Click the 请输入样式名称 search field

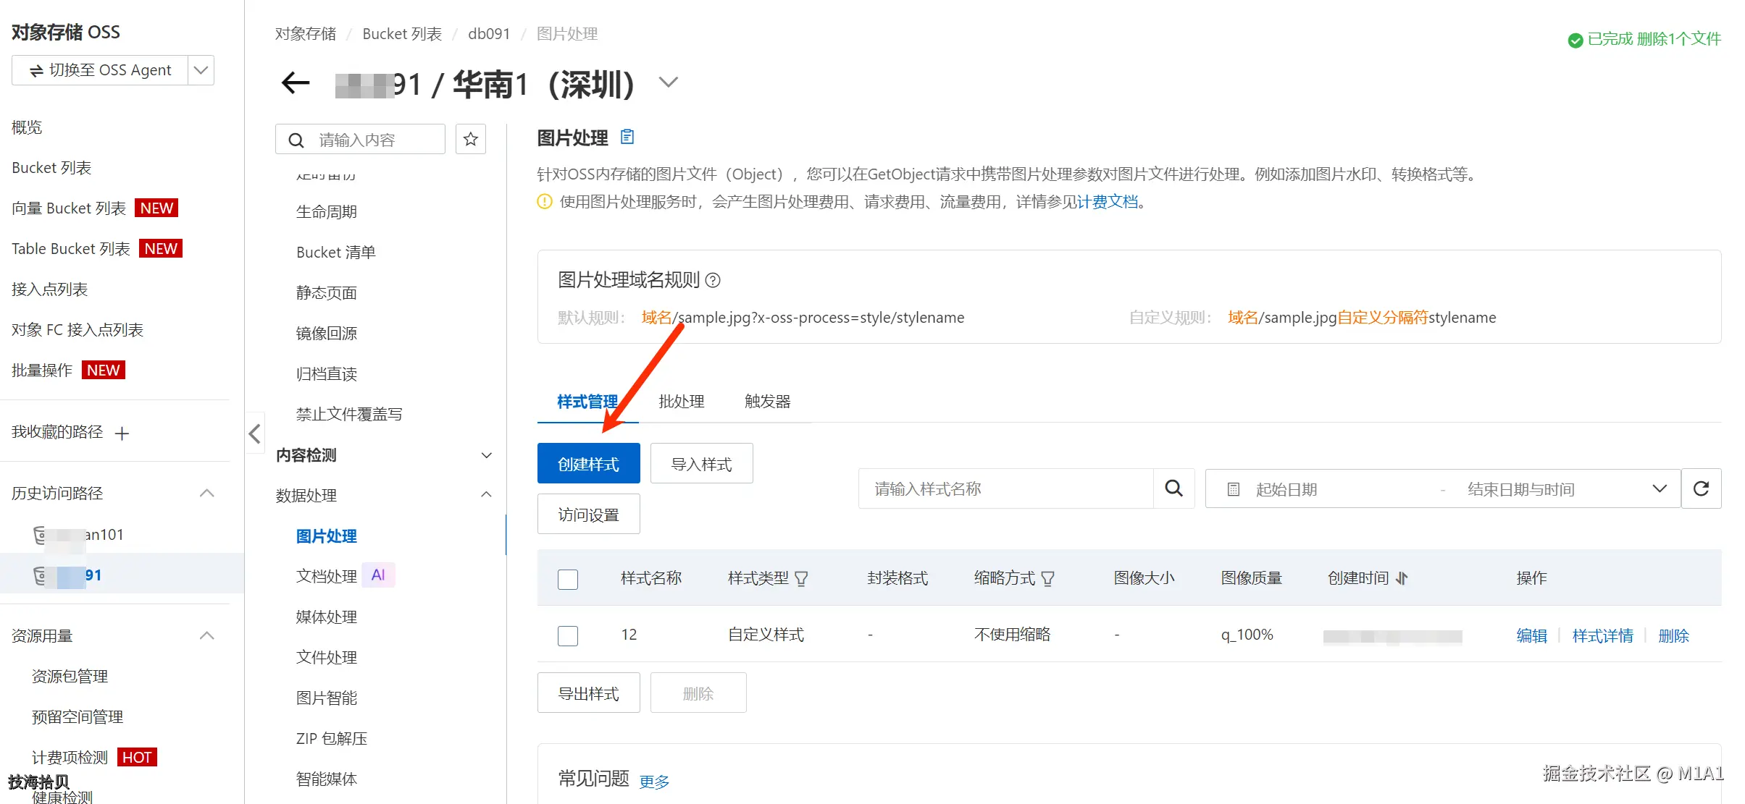click(1006, 488)
